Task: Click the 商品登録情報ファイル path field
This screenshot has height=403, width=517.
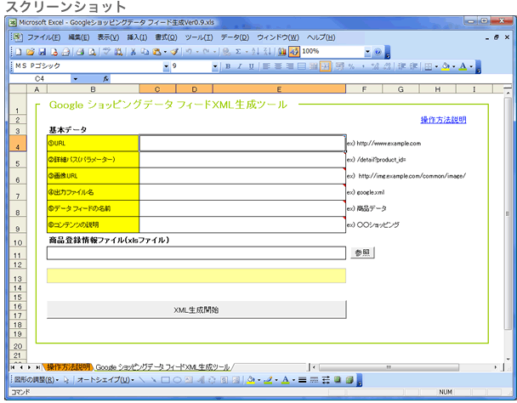Action: [x=196, y=253]
